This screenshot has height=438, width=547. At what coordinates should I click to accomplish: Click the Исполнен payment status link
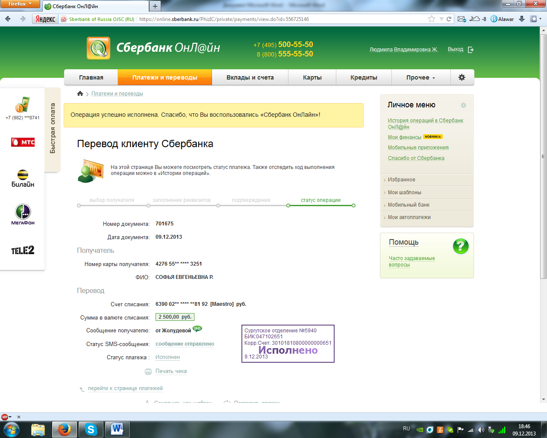coord(168,357)
